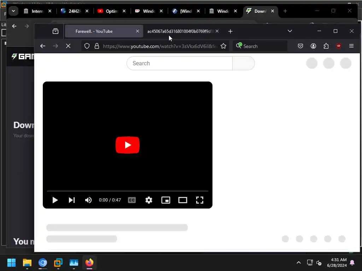362x271 pixels.
Task: Open the background browser tab list dropdown
Action: pos(13,11)
